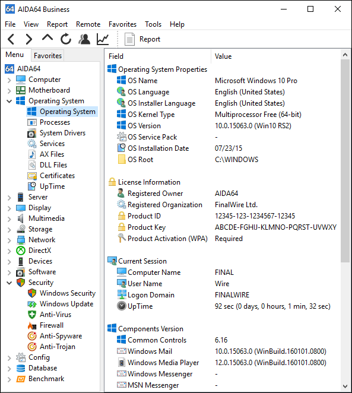
Task: Open the graph chart toolbar icon
Action: point(103,39)
